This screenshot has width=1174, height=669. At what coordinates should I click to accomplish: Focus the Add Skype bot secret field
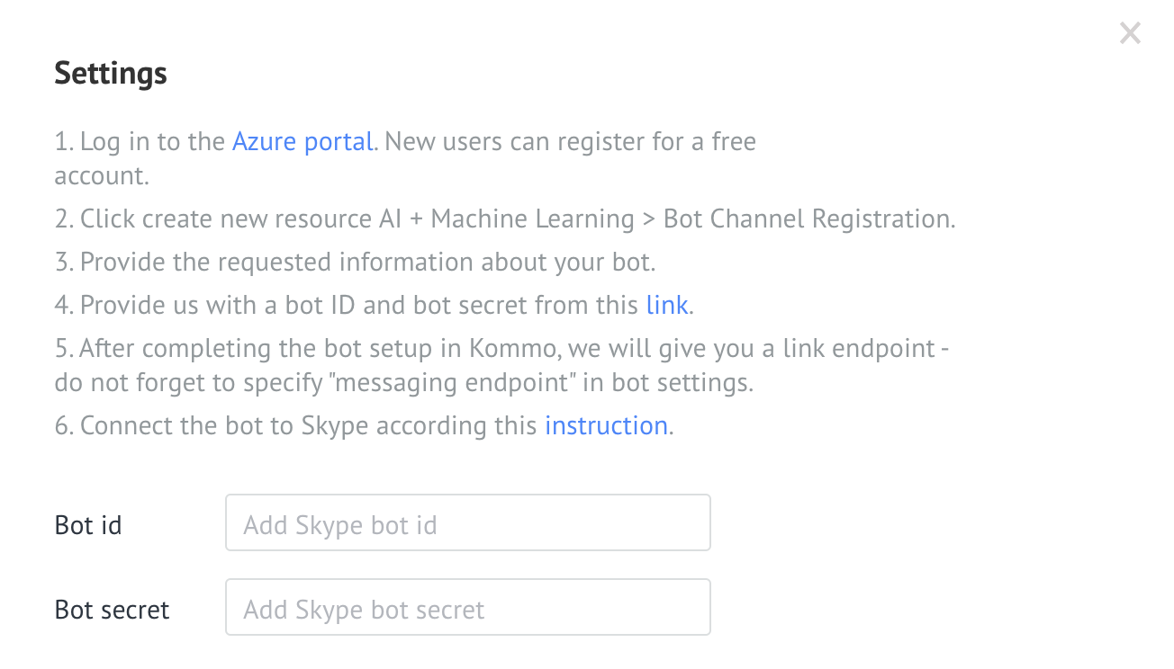click(x=468, y=607)
